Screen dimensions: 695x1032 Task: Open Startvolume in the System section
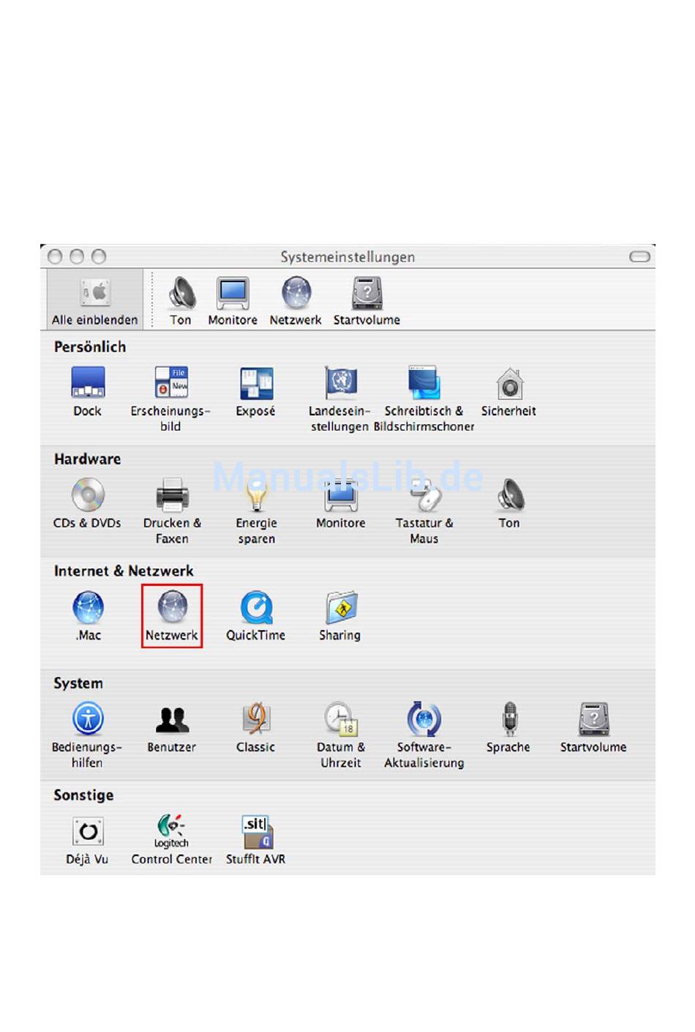[x=593, y=728]
